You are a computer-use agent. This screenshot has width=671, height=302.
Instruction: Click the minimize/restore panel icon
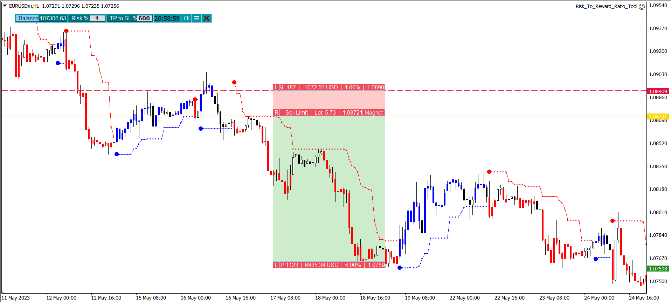tap(186, 18)
